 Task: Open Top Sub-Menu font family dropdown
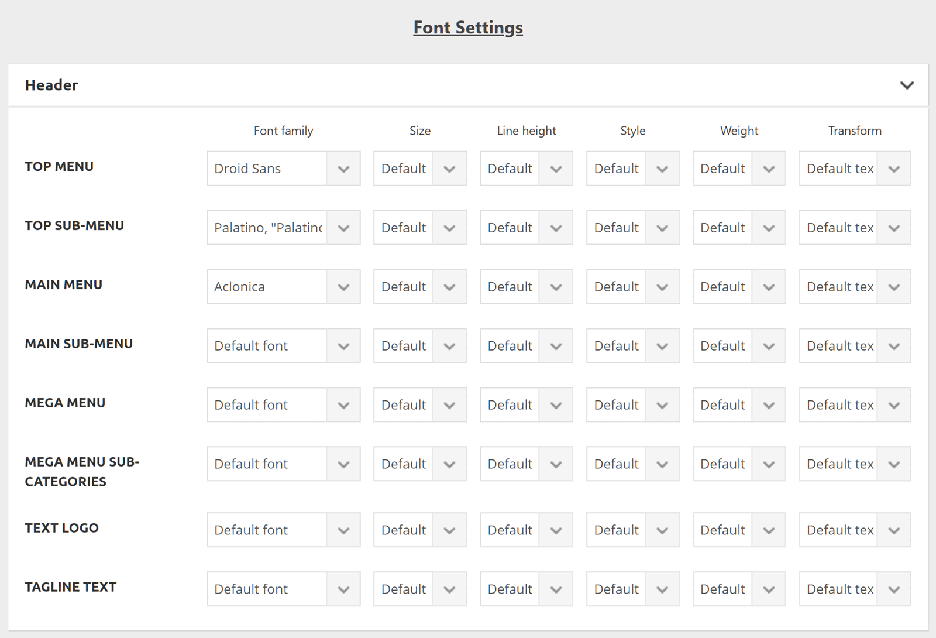pyautogui.click(x=283, y=228)
